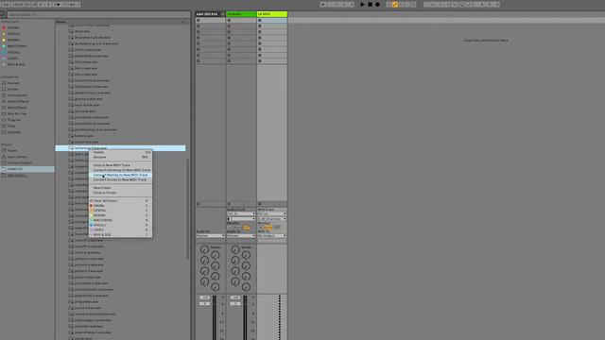The width and height of the screenshot is (605, 340).
Task: Click the browser list scrollbar
Action: click(188, 208)
